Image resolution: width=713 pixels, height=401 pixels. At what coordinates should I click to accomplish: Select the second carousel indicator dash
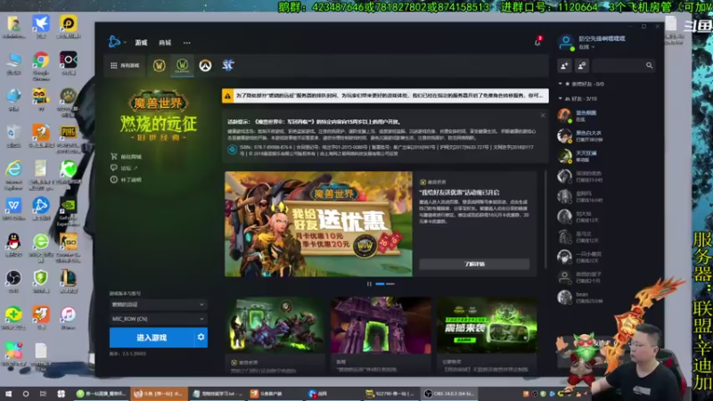390,283
